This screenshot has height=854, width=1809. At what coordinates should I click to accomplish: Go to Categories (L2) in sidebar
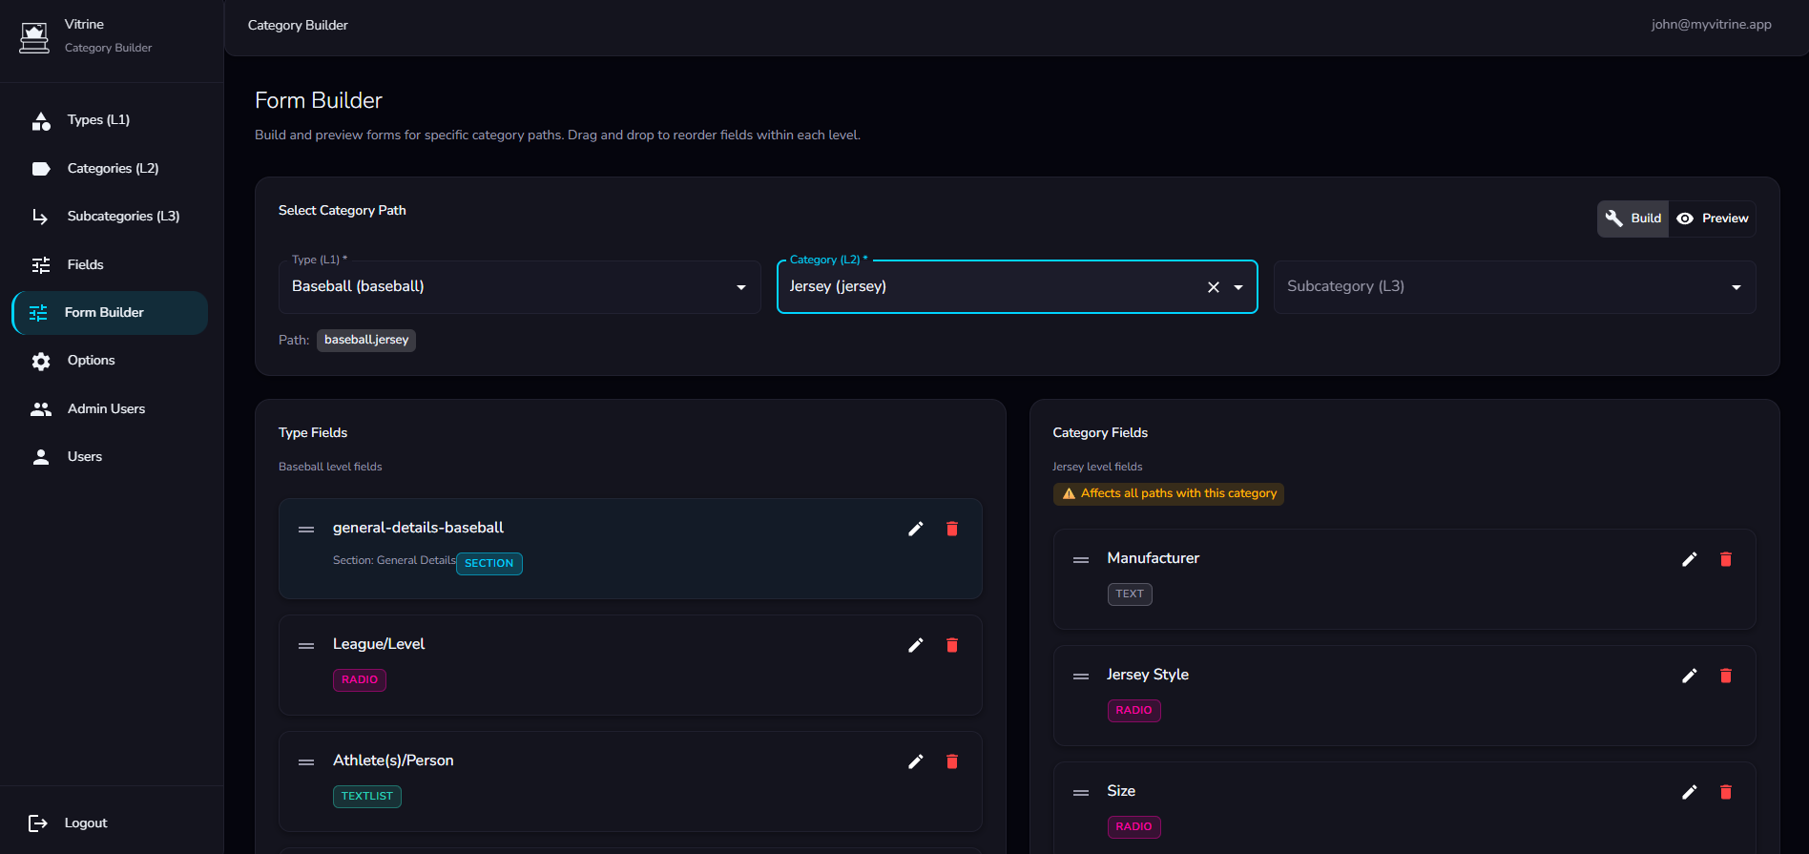(113, 168)
